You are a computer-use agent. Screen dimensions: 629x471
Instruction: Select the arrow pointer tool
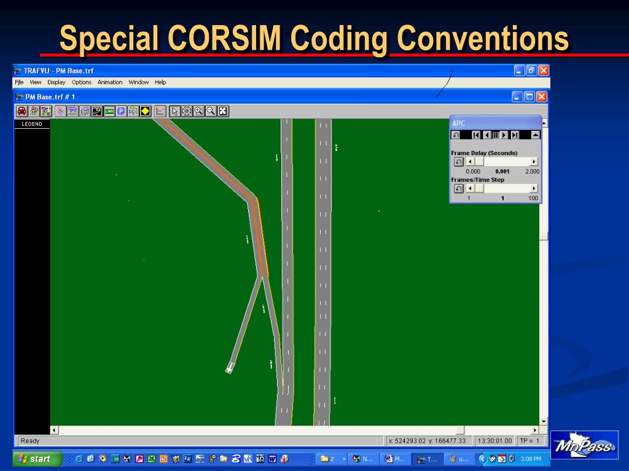pos(175,111)
